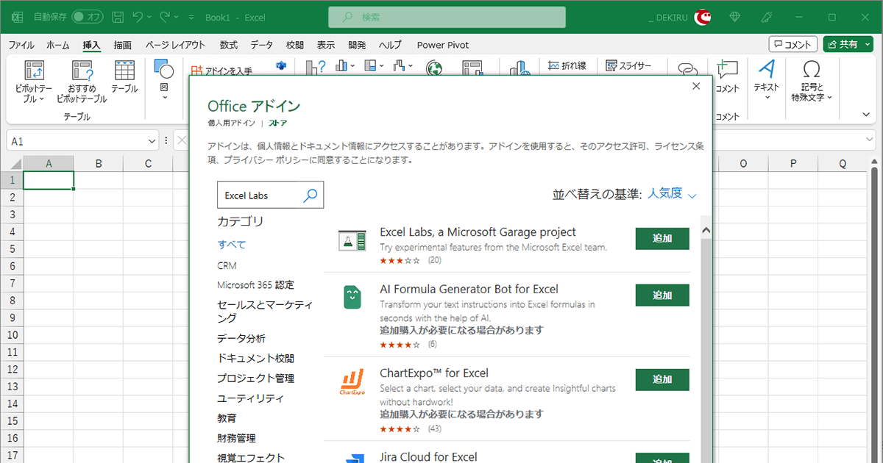Insert a comment from ribbon
Viewport: 883px width, 463px height.
(727, 76)
